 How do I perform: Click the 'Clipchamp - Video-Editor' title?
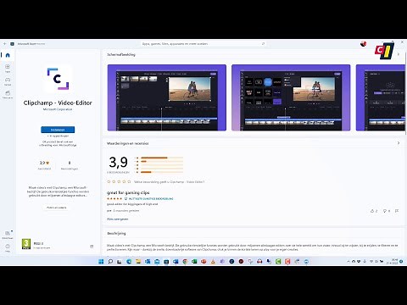tap(58, 103)
